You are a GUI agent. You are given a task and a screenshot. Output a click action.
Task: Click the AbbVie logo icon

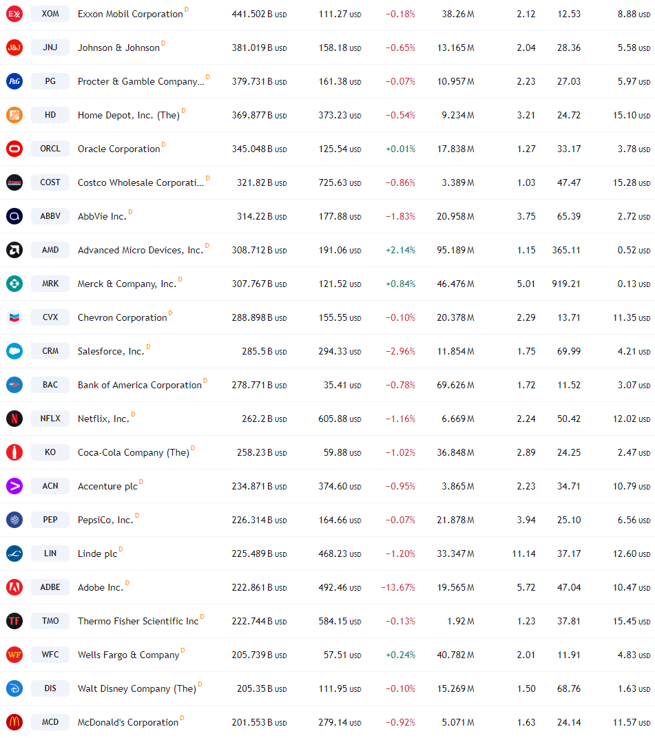coord(14,216)
